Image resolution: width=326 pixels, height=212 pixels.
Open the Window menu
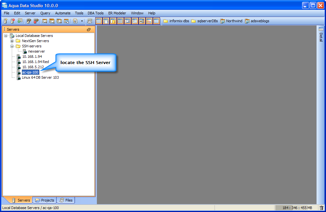coord(137,13)
